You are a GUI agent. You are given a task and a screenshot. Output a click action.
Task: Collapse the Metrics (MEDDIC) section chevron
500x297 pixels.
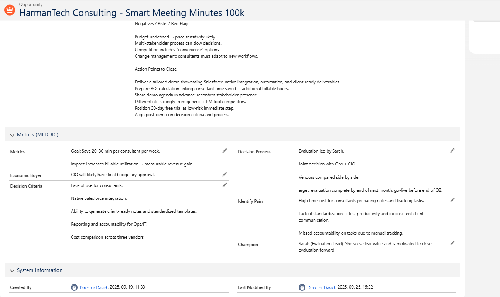12,135
